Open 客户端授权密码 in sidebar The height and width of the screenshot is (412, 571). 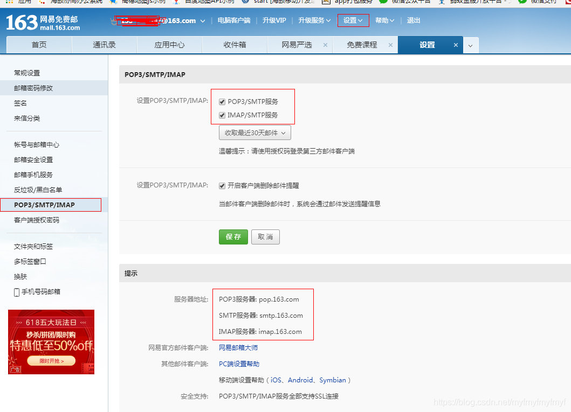pyautogui.click(x=37, y=220)
